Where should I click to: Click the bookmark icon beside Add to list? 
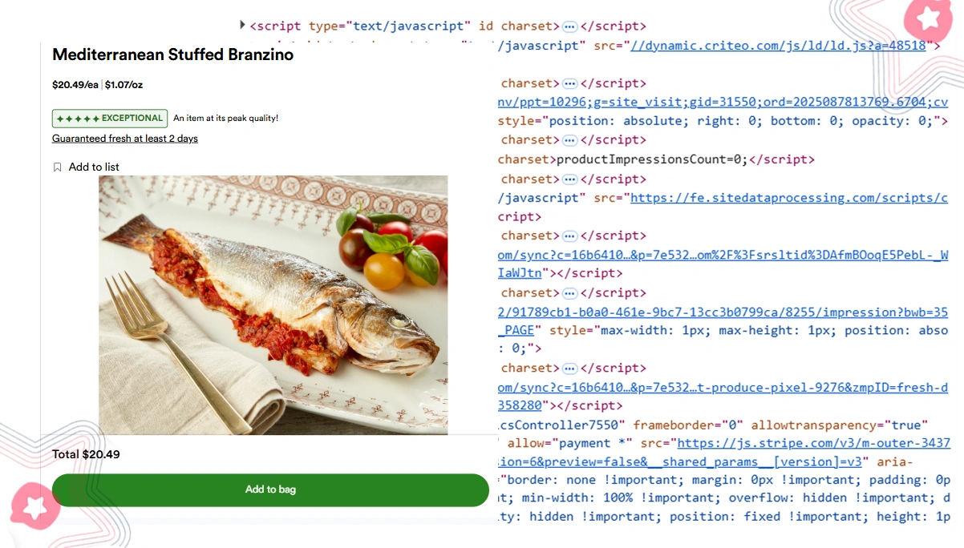point(57,167)
